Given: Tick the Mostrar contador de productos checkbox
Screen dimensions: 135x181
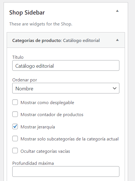Looking at the screenshot, I should tap(15, 114).
